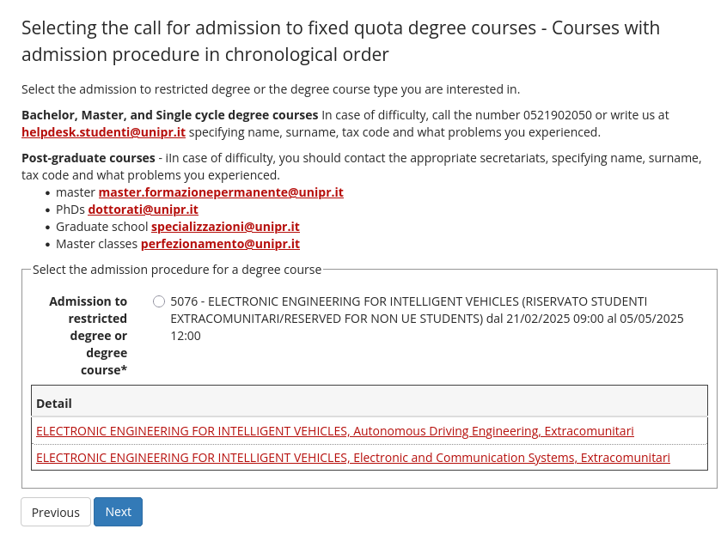The height and width of the screenshot is (535, 721).
Task: Open the Electronic and Communication Systems detail link
Action: click(352, 458)
